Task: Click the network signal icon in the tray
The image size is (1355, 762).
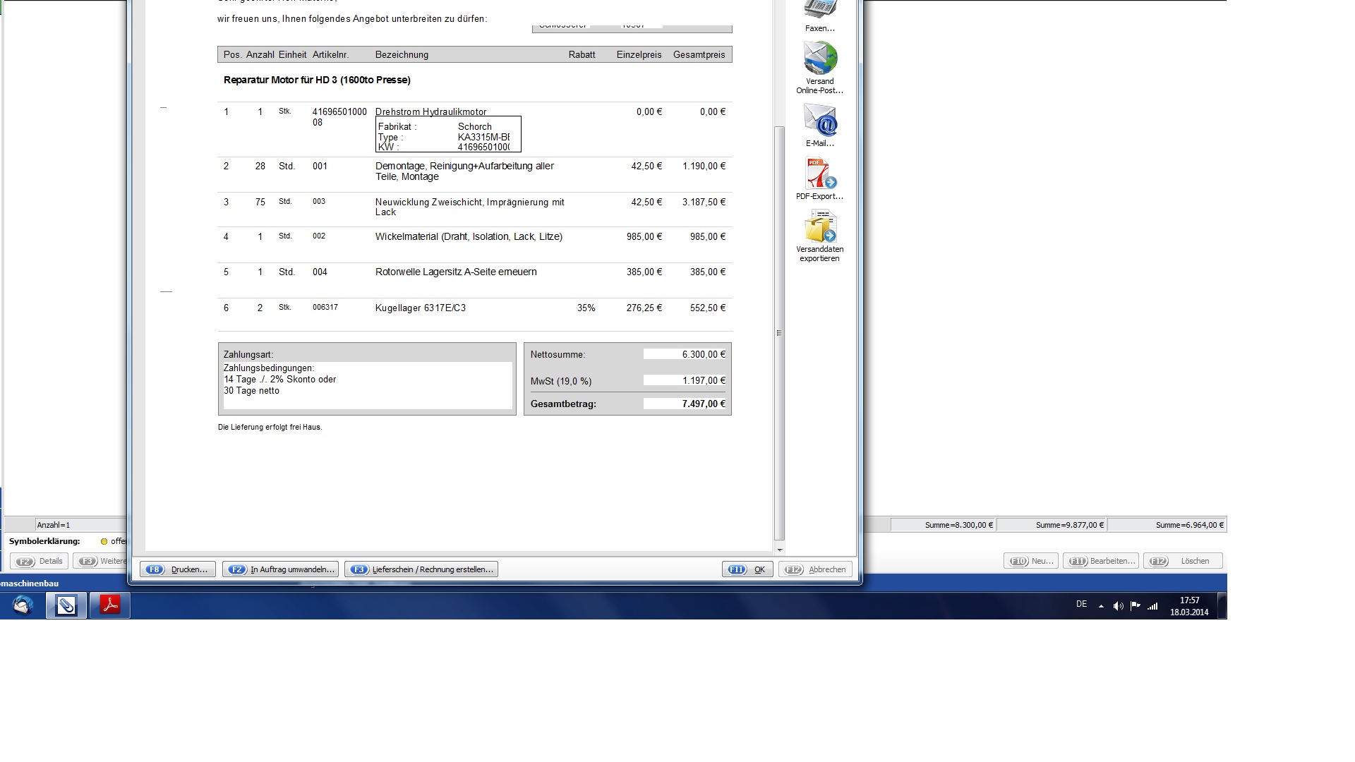Action: coord(1152,606)
